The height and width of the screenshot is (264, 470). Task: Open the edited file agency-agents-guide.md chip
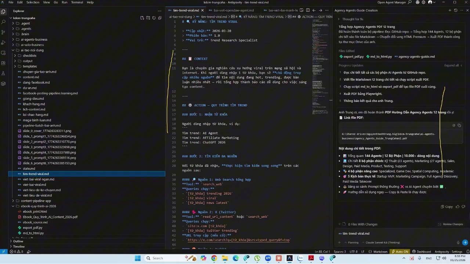point(414,57)
